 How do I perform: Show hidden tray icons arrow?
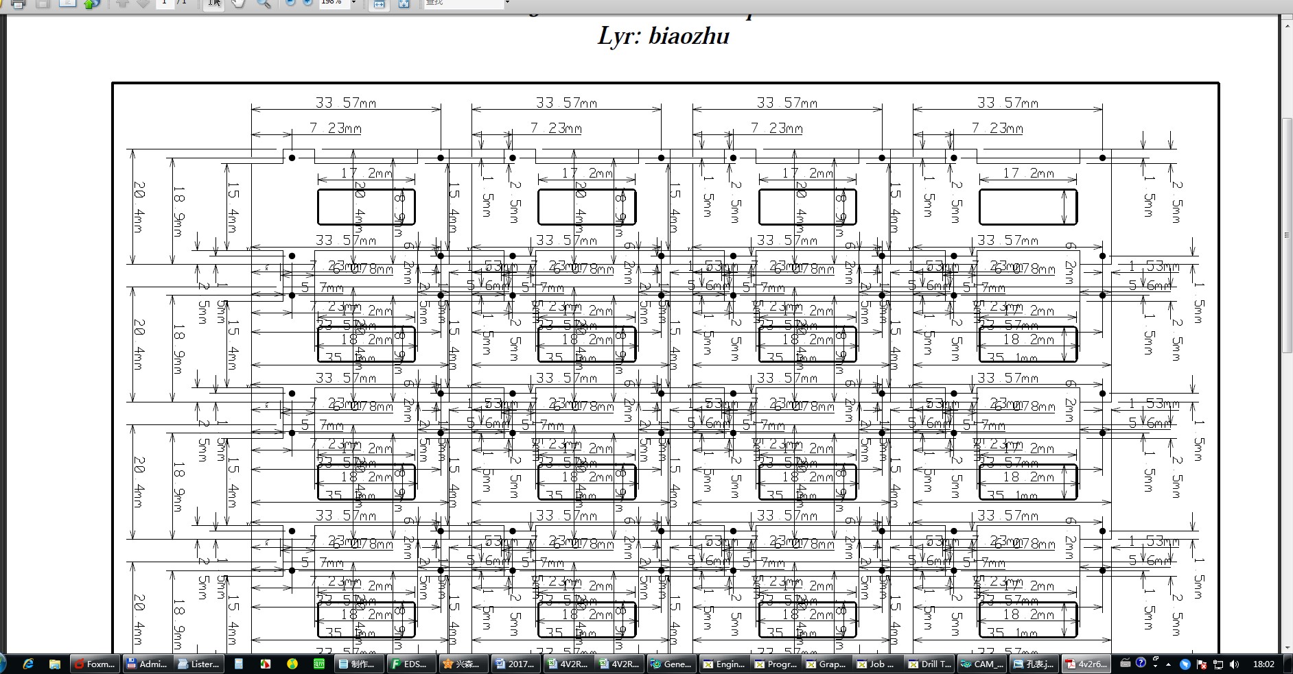tap(1168, 664)
